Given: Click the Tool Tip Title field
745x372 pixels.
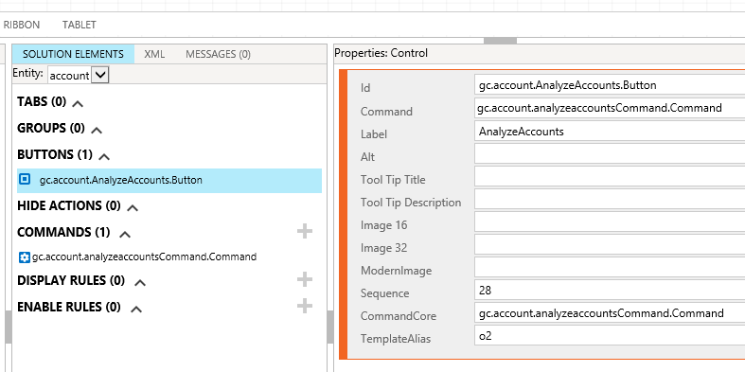Looking at the screenshot, I should coord(610,176).
